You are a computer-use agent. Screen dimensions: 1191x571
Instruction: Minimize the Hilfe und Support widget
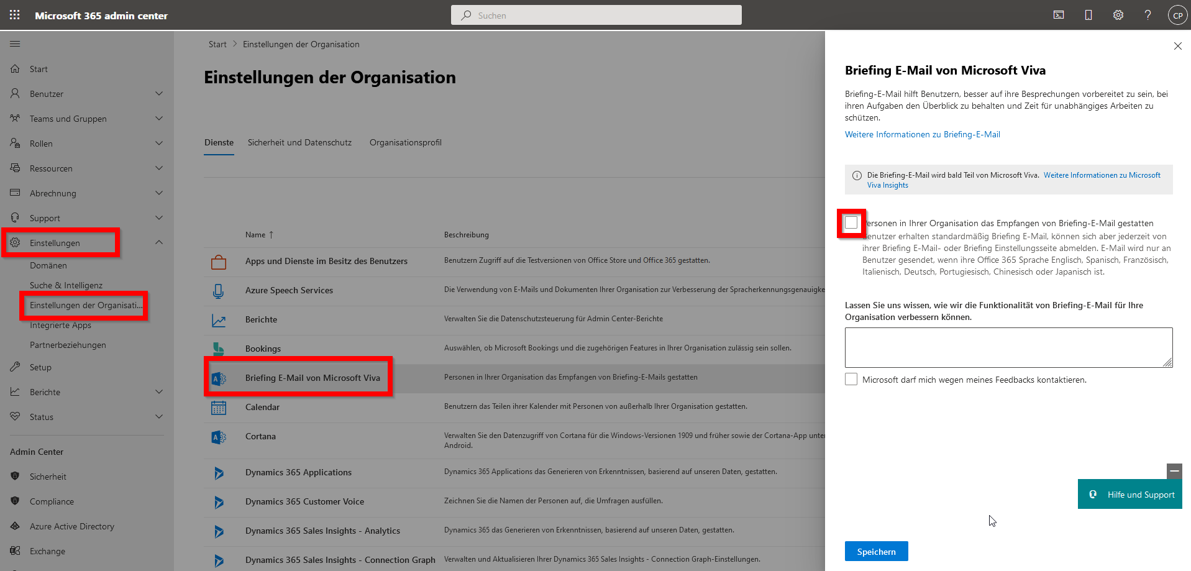[1174, 471]
